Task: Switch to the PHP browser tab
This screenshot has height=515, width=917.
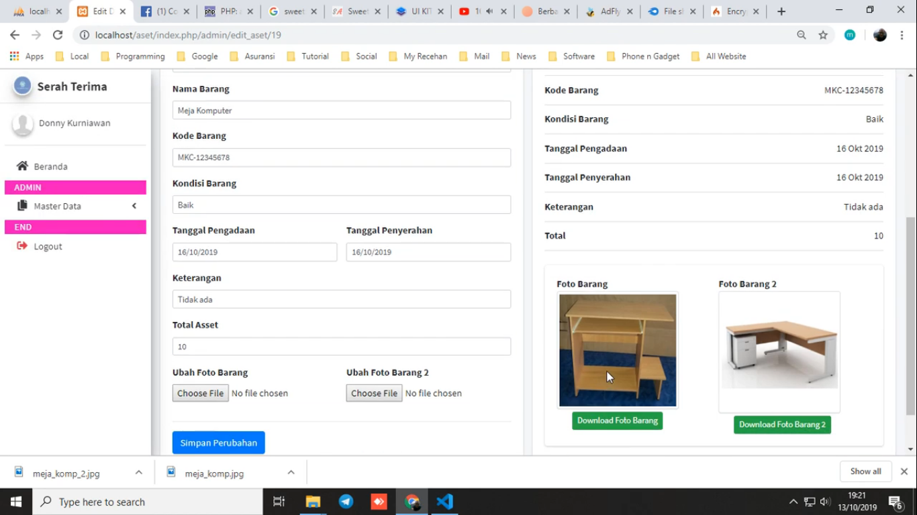Action: point(225,11)
